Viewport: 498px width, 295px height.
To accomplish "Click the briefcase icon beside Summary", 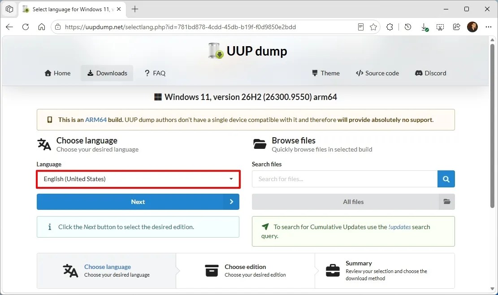I will [x=333, y=270].
